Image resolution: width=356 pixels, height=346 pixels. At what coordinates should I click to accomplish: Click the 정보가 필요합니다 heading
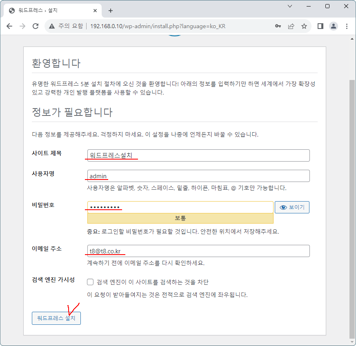point(72,112)
